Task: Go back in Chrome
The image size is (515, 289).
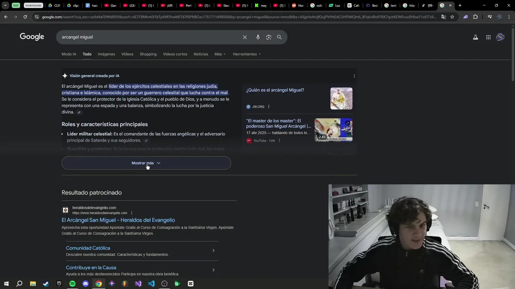Action: [x=6, y=17]
